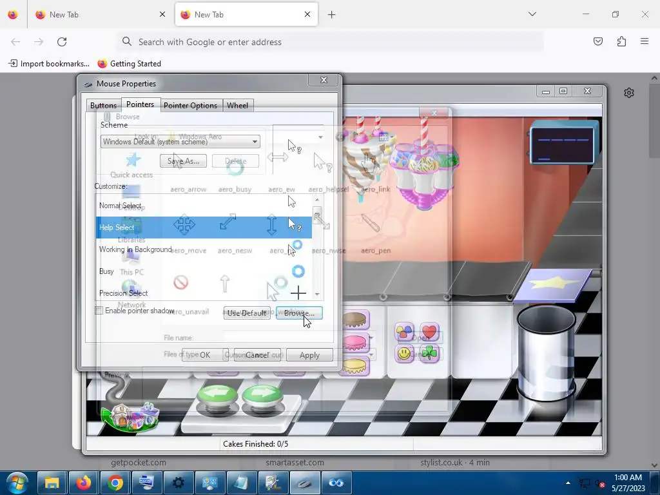This screenshot has width=660, height=495.
Task: Click the page scrollbar up arrow
Action: [x=654, y=78]
